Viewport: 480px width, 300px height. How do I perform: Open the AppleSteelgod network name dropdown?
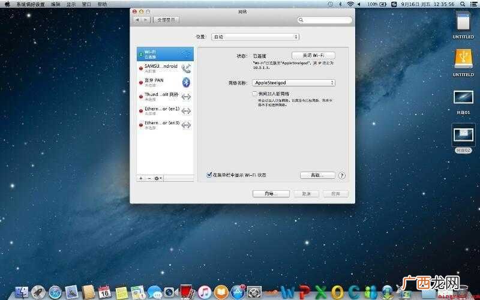[293, 83]
